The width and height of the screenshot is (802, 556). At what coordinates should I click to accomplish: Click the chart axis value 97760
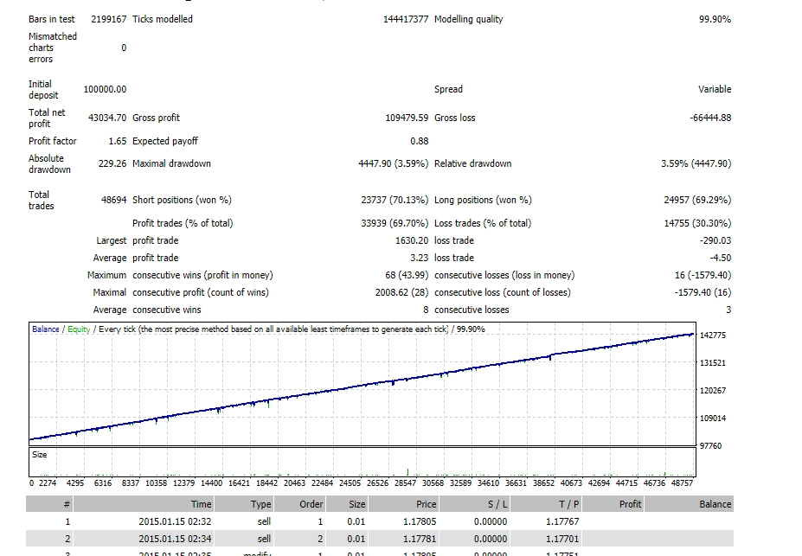pyautogui.click(x=710, y=446)
